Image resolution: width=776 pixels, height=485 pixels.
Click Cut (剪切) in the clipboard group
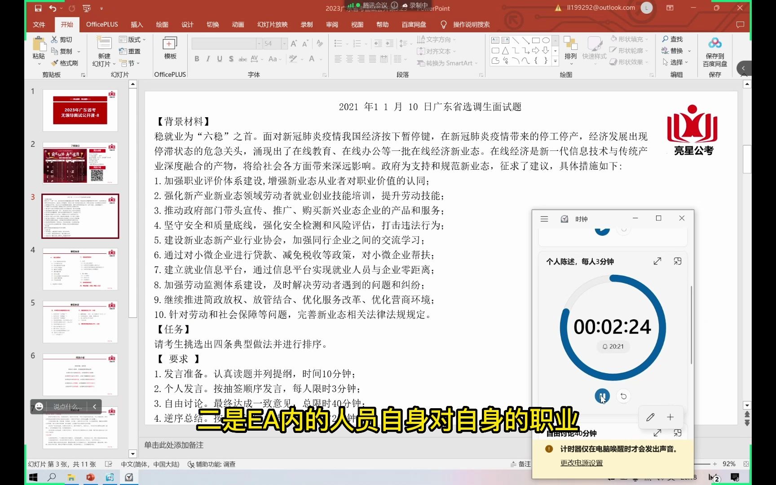(62, 40)
